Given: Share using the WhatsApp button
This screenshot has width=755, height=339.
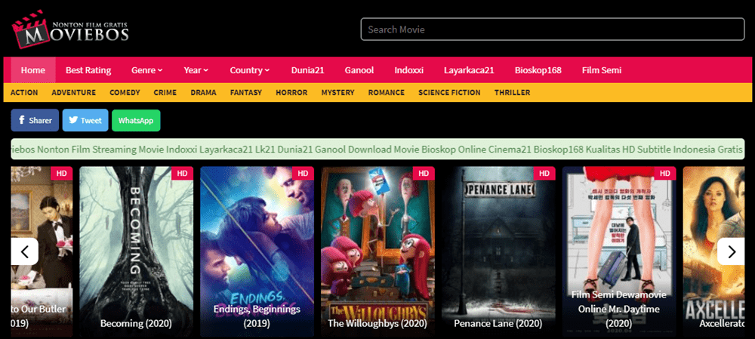Looking at the screenshot, I should coord(136,120).
